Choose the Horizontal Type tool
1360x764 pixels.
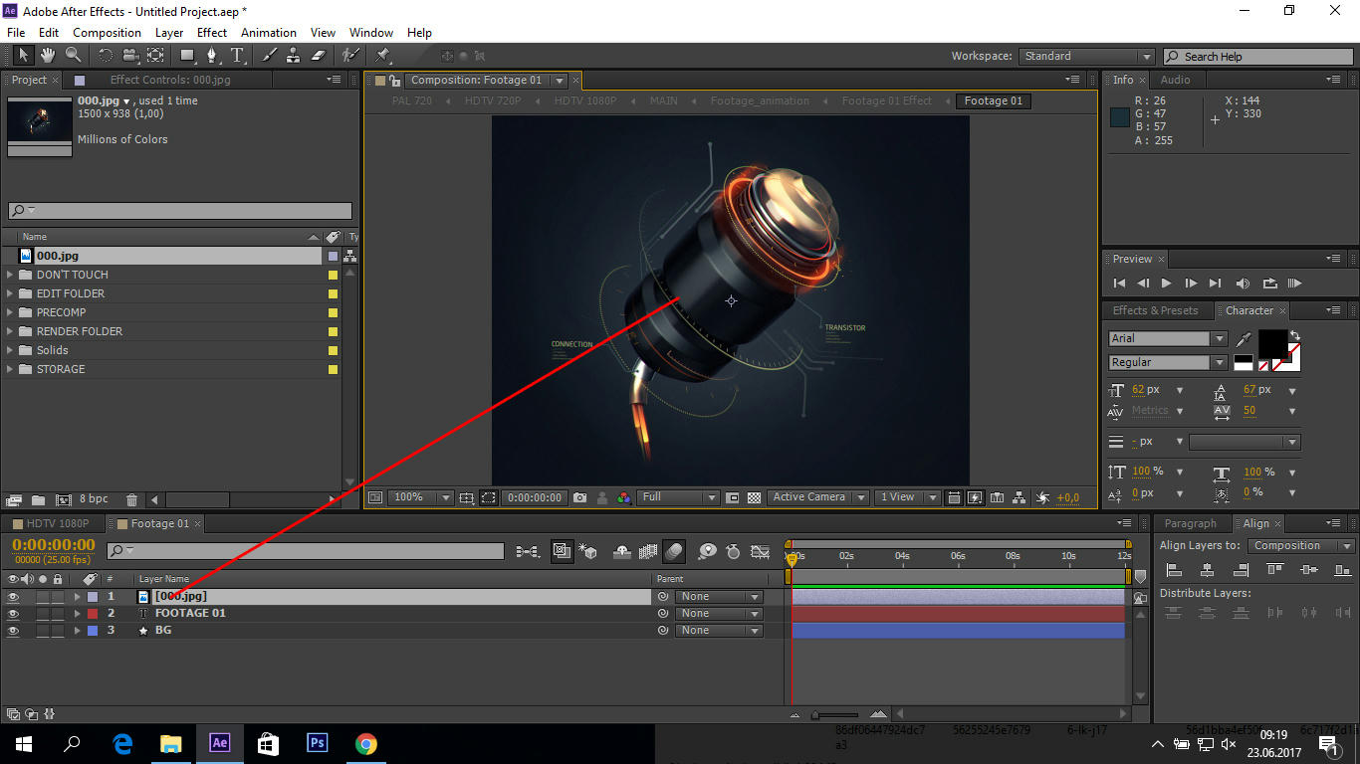(x=237, y=56)
